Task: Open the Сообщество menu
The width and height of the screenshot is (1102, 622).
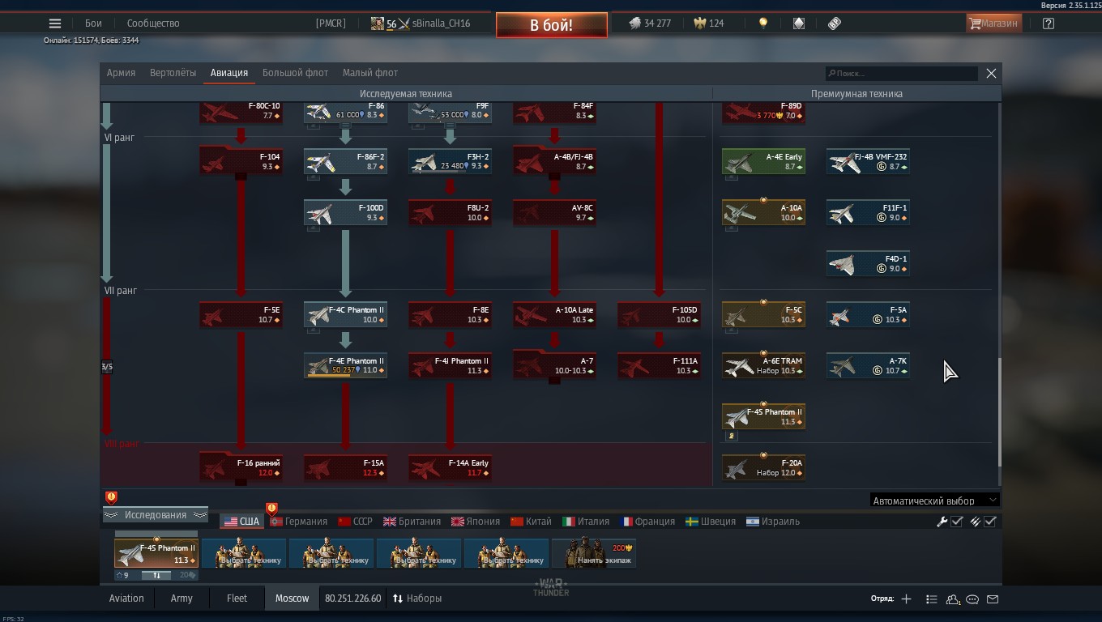Action: click(153, 23)
